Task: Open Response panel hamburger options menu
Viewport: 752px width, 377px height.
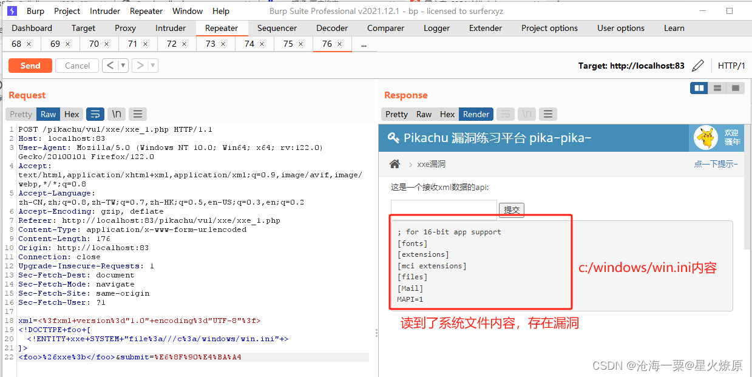Action: pyautogui.click(x=548, y=114)
